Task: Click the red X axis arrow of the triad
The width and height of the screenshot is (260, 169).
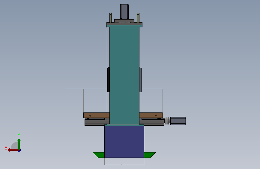Action: pyautogui.click(x=13, y=150)
